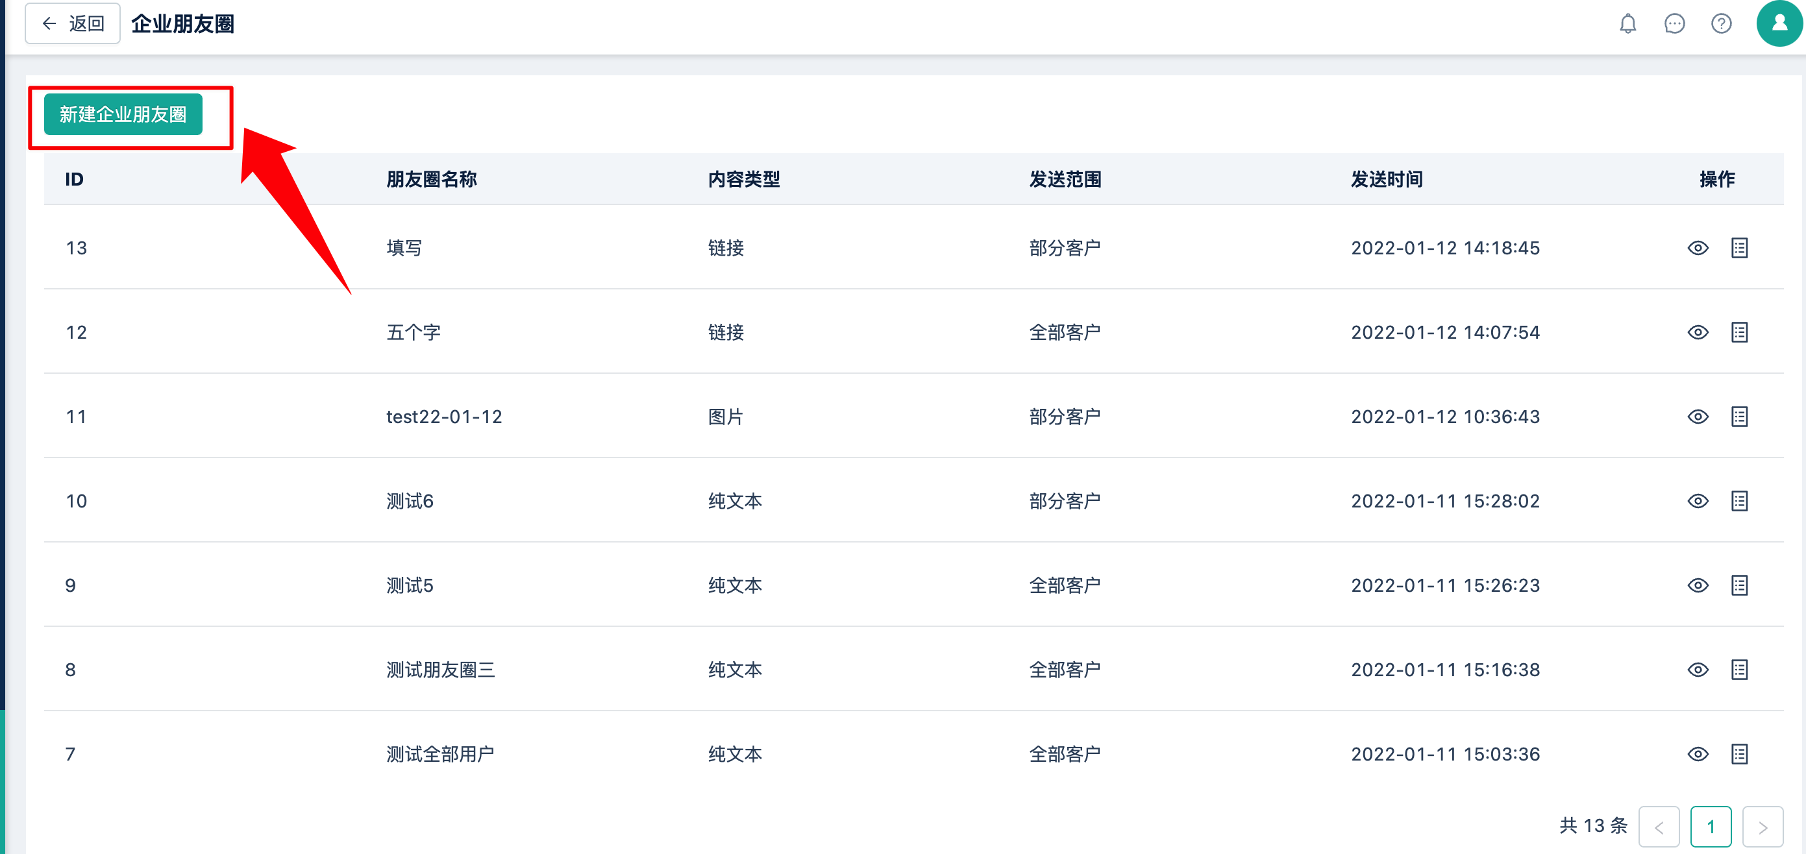This screenshot has height=854, width=1806.
Task: Click the 返回 back button
Action: tap(73, 24)
